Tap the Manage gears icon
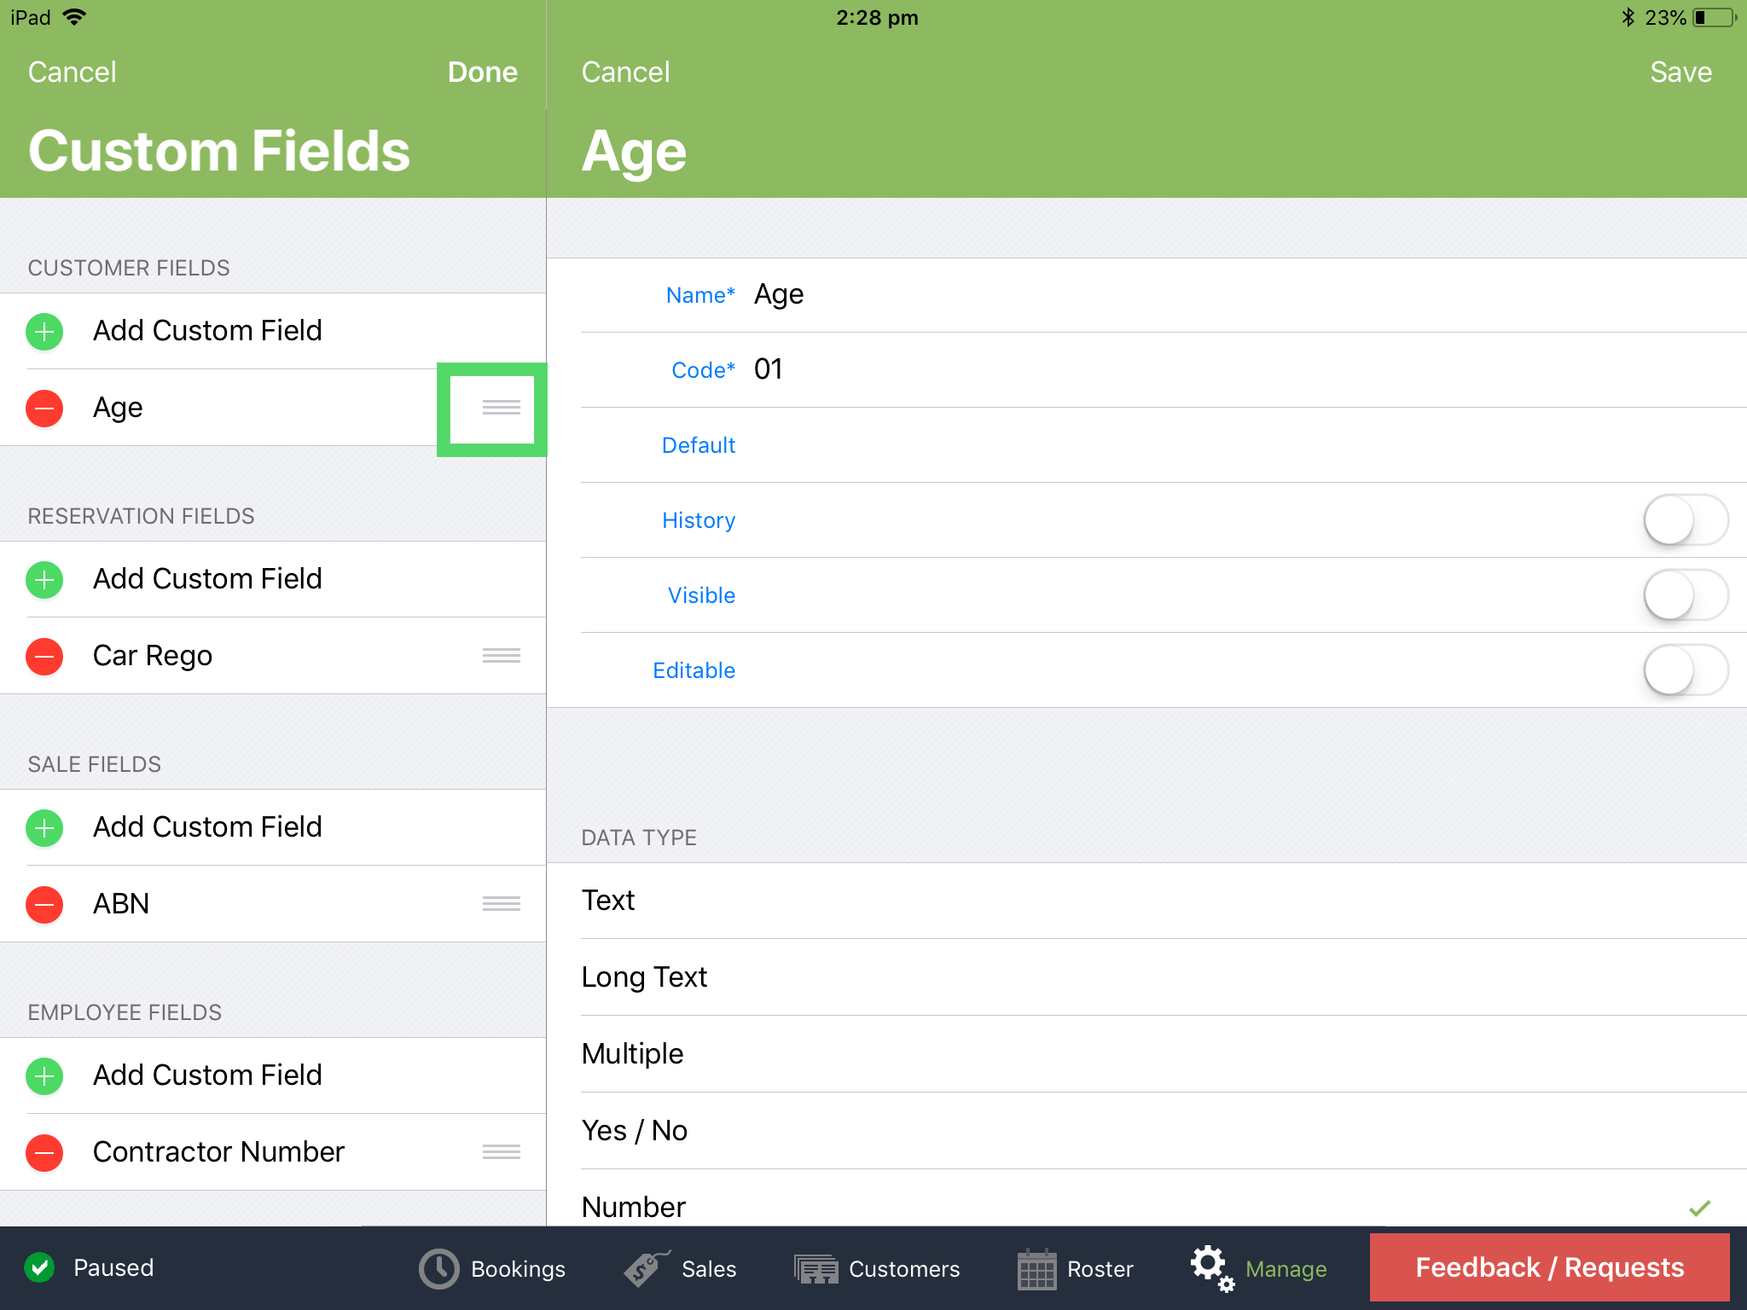1747x1310 pixels. (1212, 1268)
